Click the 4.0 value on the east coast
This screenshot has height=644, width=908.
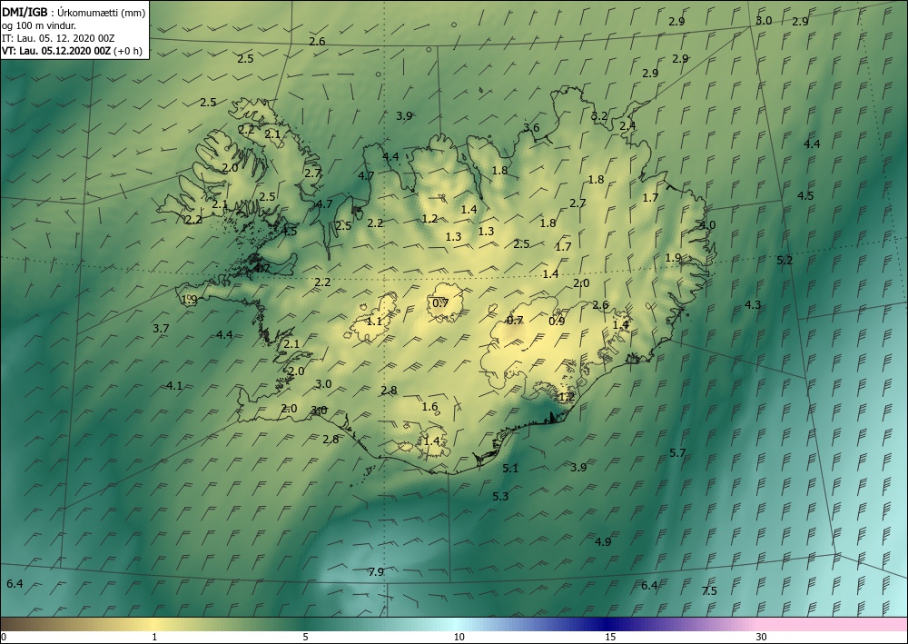[x=707, y=225]
